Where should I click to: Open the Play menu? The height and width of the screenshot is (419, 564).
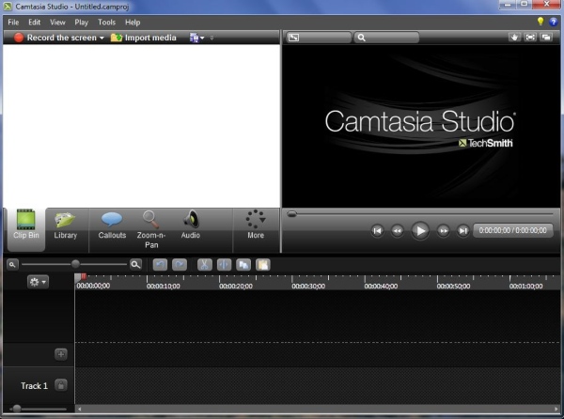pyautogui.click(x=81, y=23)
